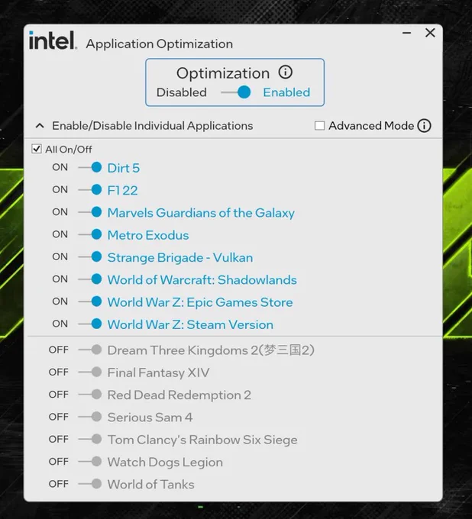The height and width of the screenshot is (519, 472).
Task: Disable the F1 22 toggle
Action: (x=90, y=189)
